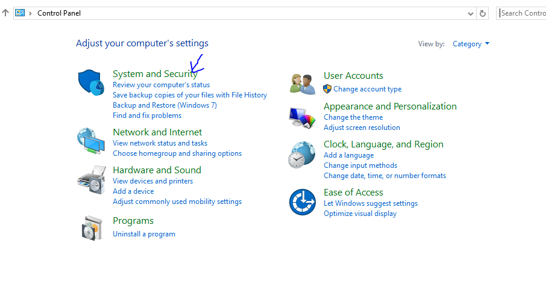Open Clock, Language, and Region category
The image size is (546, 299).
pyautogui.click(x=383, y=144)
